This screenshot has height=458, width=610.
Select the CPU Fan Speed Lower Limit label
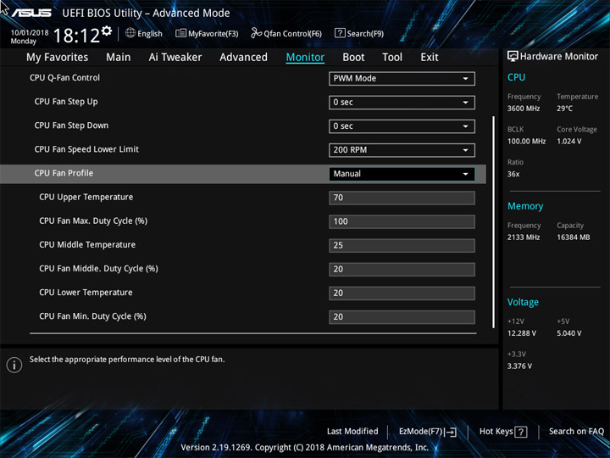86,149
